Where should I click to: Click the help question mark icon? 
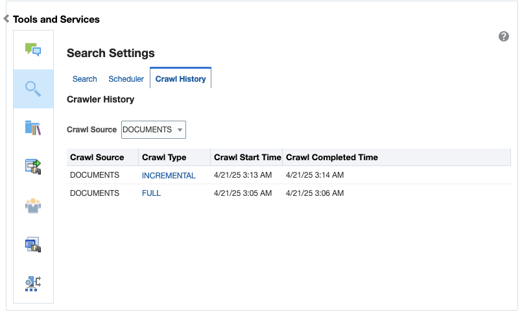(504, 36)
